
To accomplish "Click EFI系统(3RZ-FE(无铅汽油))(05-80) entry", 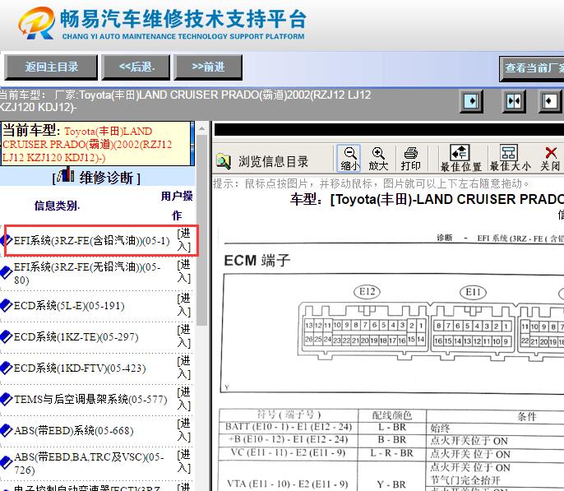I will [87, 273].
